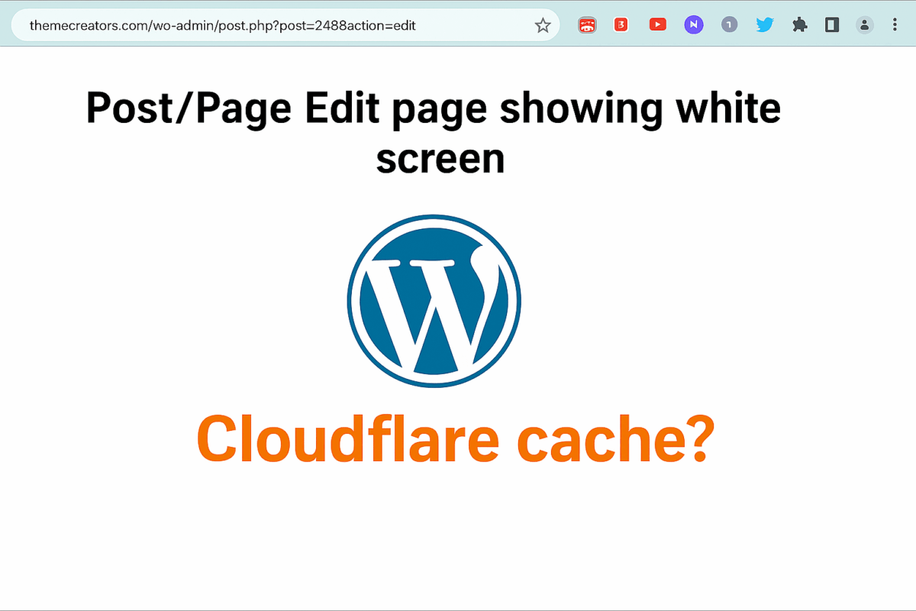916x611 pixels.
Task: Click the screen recorder extension icon
Action: tap(586, 24)
